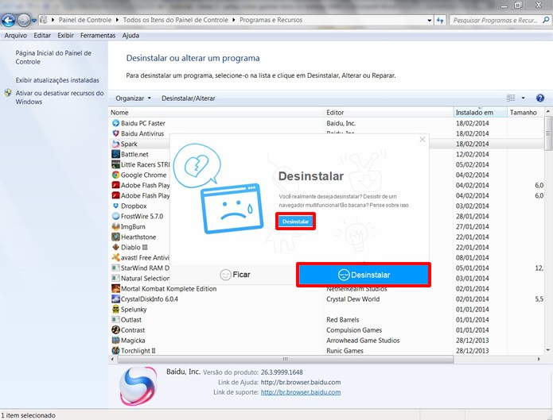Click the Torchlight II icon

tap(115, 351)
